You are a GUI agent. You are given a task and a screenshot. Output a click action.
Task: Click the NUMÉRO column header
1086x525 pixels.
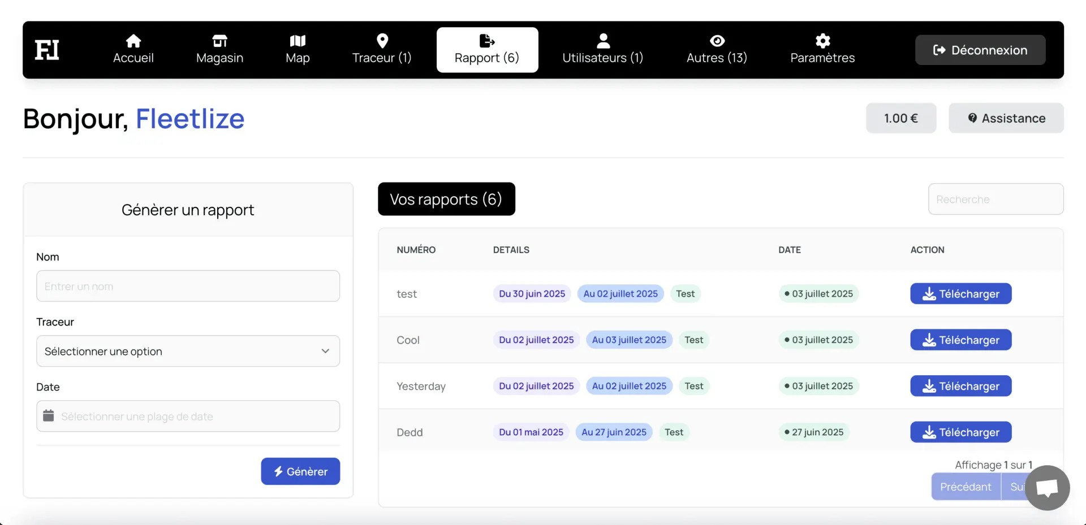[x=416, y=250]
